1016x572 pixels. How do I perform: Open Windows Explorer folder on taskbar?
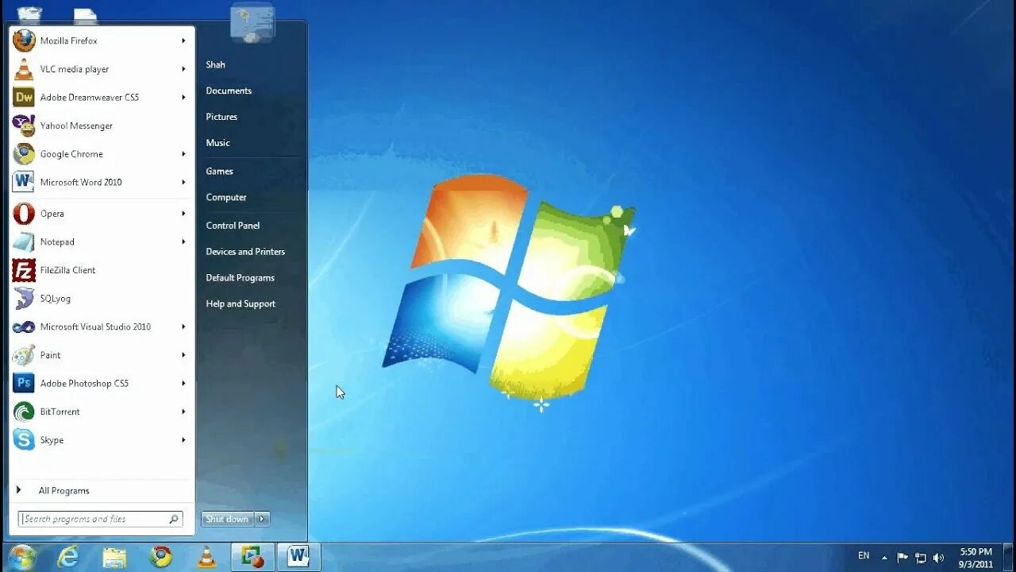114,558
